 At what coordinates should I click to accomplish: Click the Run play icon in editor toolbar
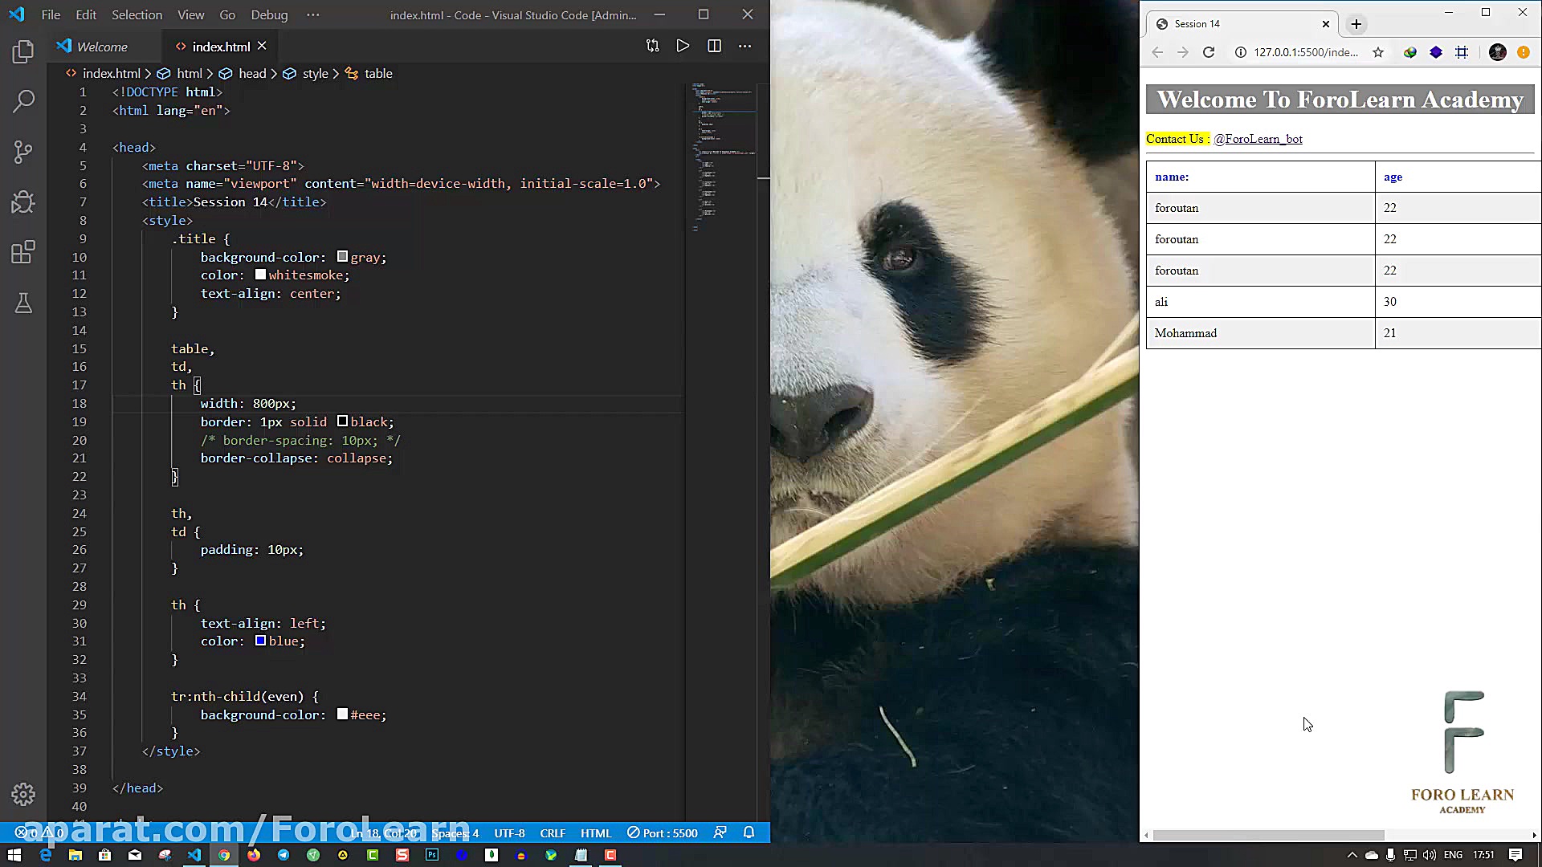tap(683, 46)
